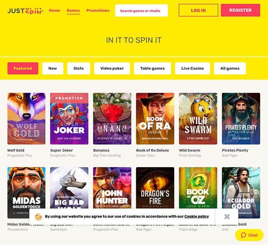Dismiss the cookie notice with X
Viewport: 268px width, 245px height.
click(x=227, y=217)
